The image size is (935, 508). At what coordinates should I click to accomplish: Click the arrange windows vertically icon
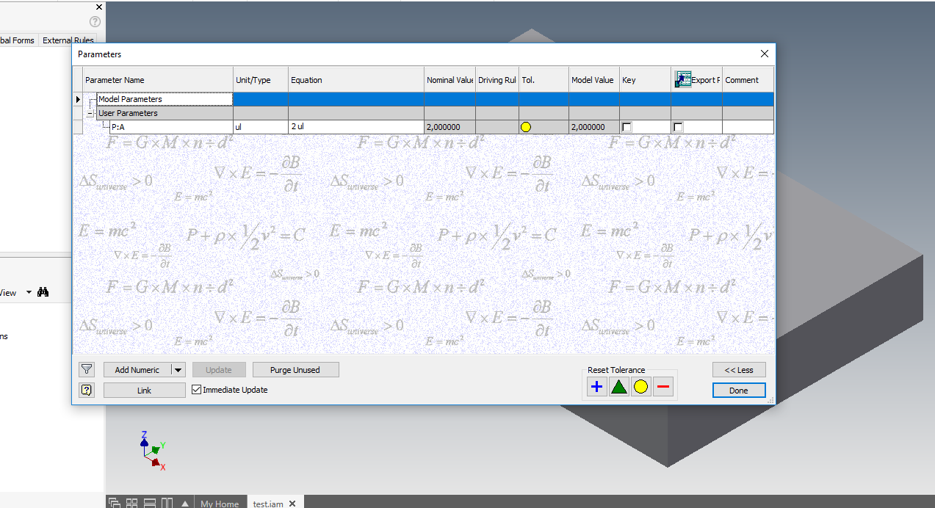point(166,501)
